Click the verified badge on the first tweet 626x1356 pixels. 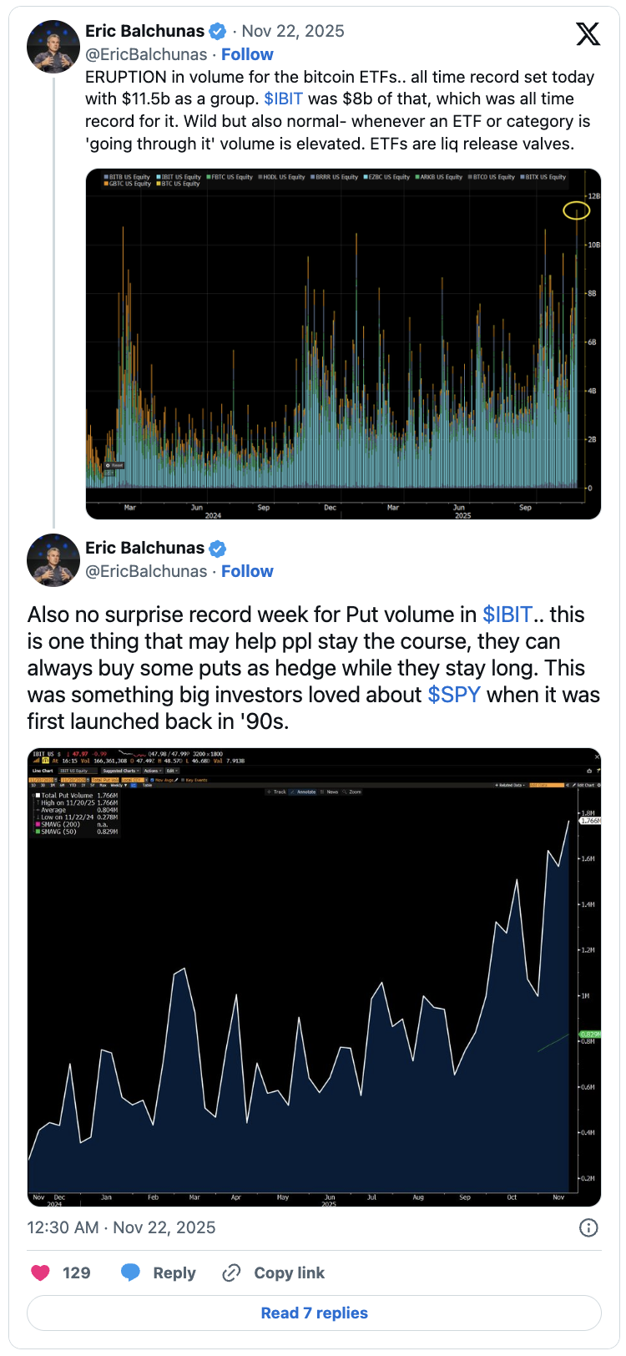tap(217, 32)
